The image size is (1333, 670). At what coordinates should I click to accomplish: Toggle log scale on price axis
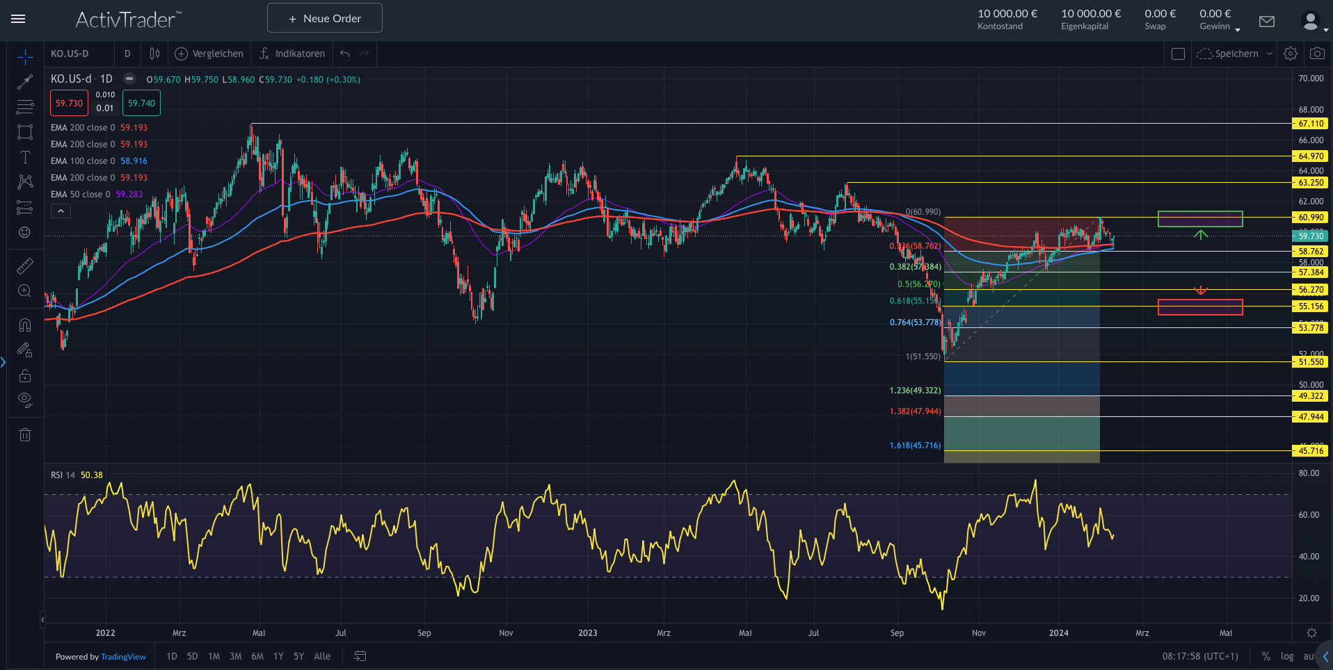(1287, 656)
